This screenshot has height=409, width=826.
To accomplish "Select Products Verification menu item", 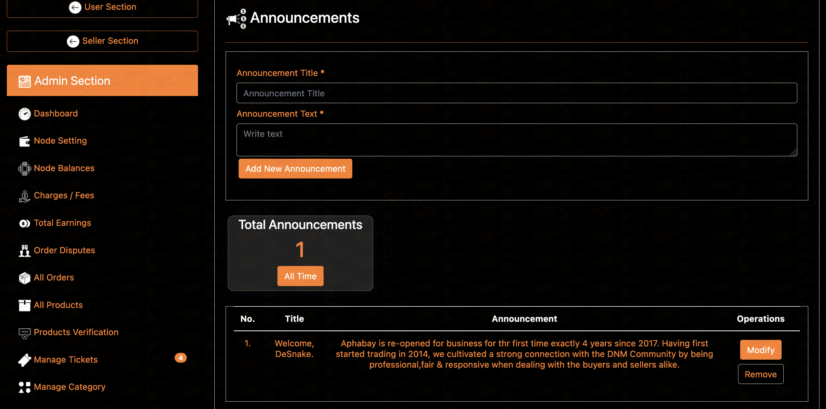I will 76,332.
